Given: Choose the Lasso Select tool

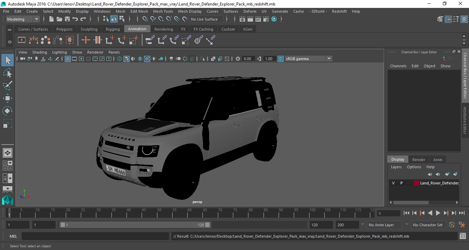Looking at the screenshot, I should point(8,73).
